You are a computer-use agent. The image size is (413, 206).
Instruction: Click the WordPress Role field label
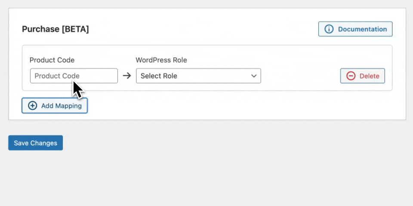pos(161,60)
